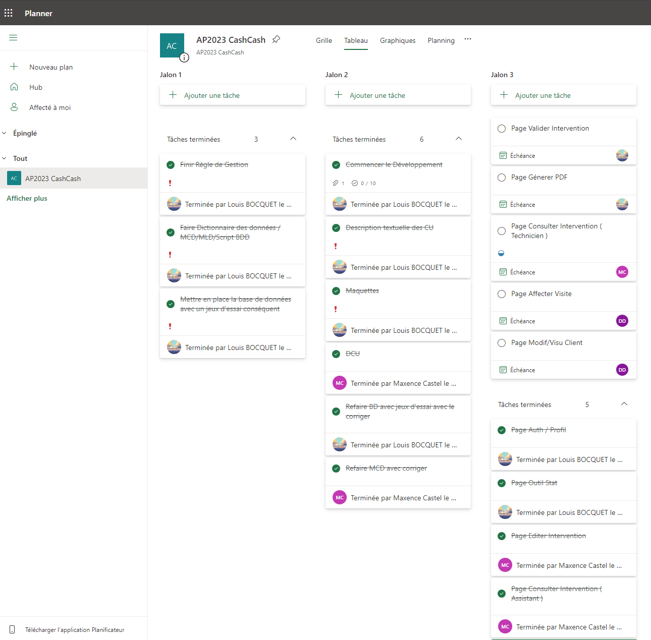Uncheck completed task Finir Règle de Gestion
651x640 pixels.
(171, 165)
